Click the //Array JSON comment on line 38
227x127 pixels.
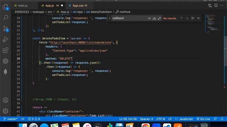point(54,99)
